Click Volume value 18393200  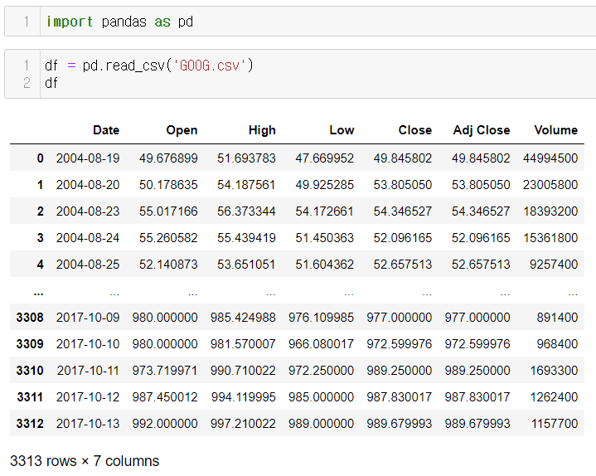click(550, 211)
